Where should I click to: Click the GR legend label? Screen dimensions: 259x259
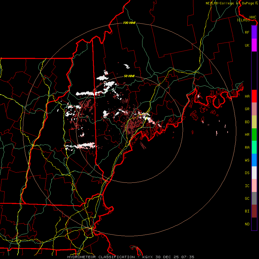[x=247, y=109]
